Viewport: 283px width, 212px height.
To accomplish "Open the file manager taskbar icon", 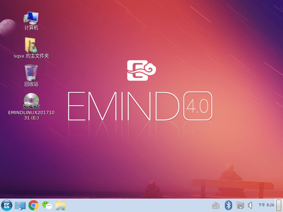I will 60,205.
